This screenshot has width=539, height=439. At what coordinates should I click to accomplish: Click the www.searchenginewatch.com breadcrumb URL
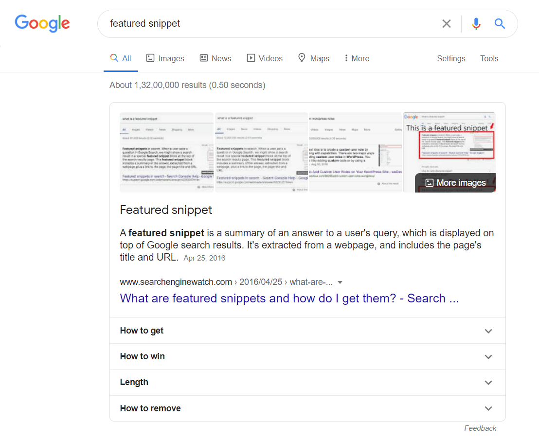226,282
